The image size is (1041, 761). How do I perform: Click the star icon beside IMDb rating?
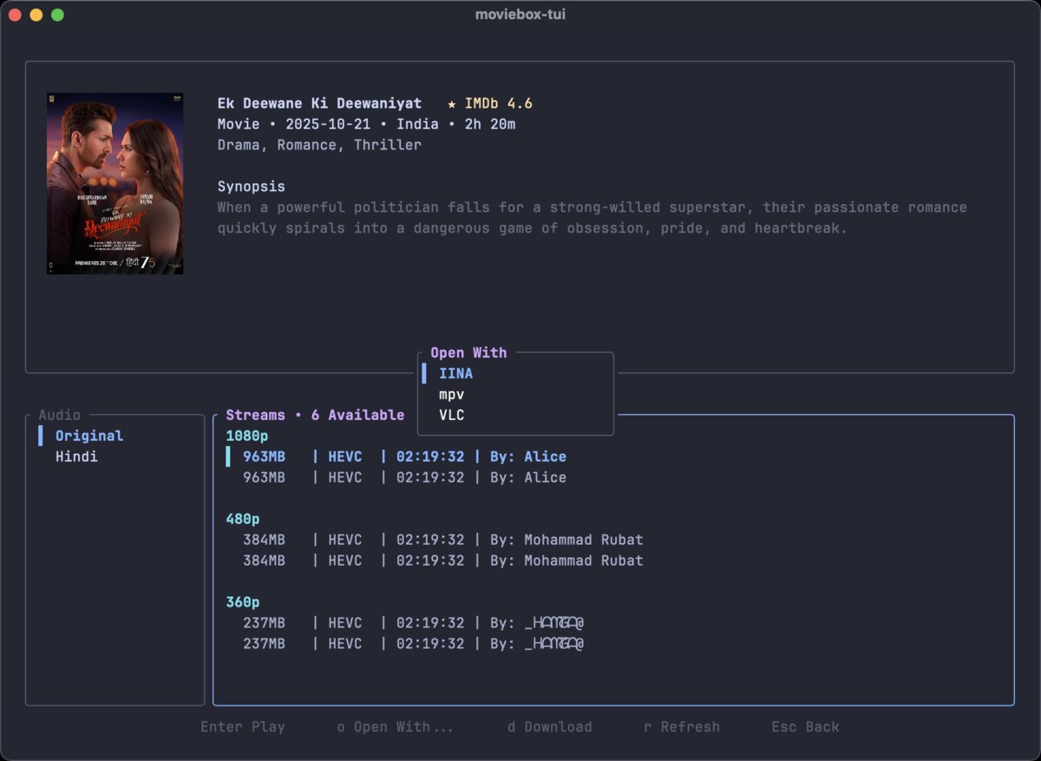coord(452,103)
